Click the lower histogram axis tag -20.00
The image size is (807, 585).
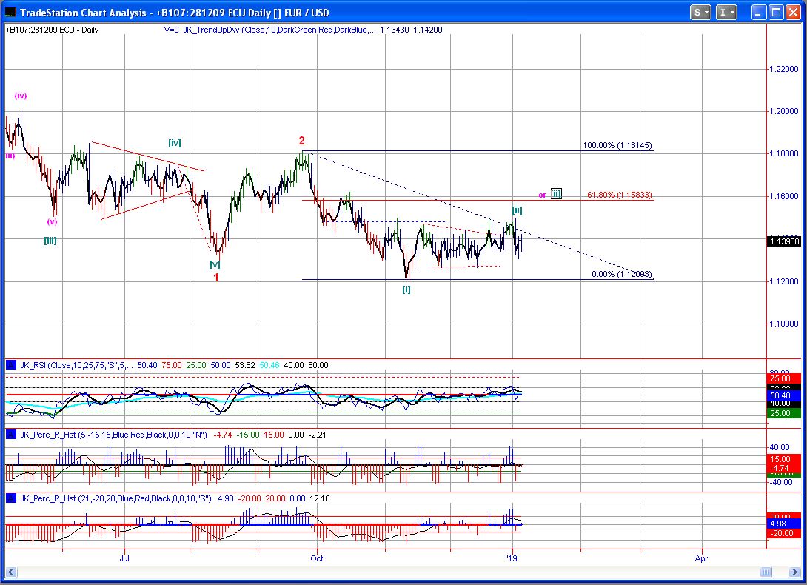click(784, 533)
